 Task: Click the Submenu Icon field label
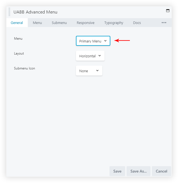(24, 68)
